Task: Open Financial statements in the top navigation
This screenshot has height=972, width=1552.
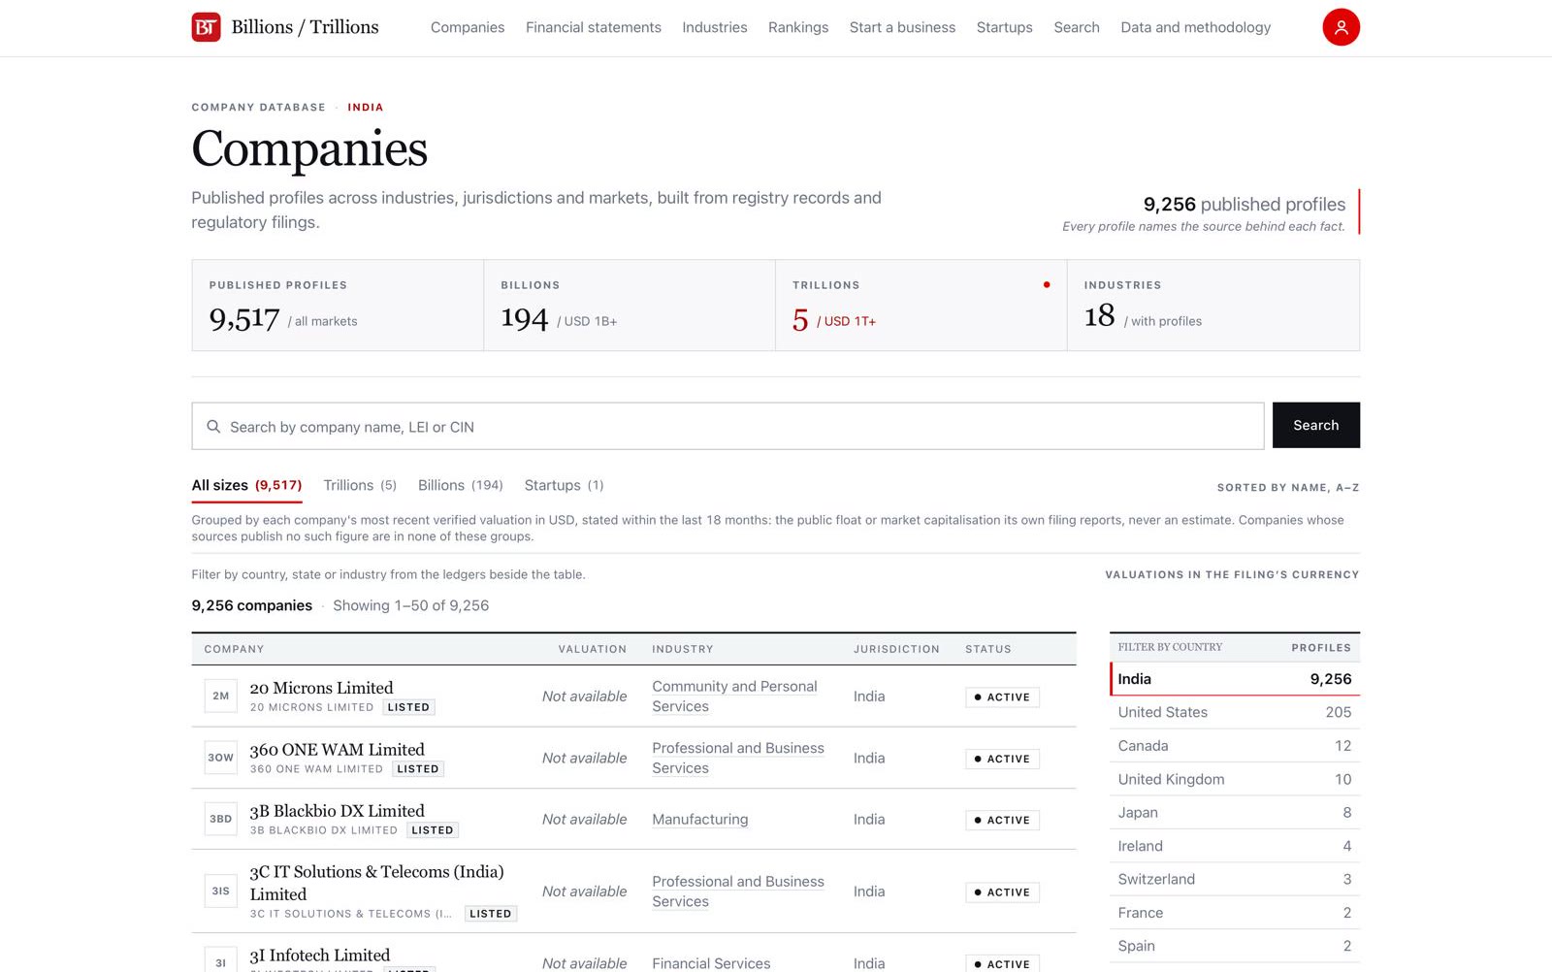Action: (594, 27)
